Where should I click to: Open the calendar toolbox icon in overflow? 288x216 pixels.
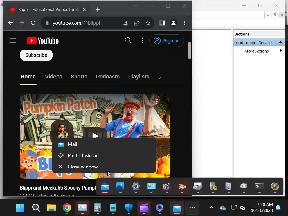point(198,186)
